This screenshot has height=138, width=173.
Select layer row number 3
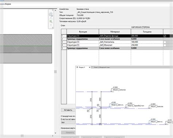pos(64,42)
